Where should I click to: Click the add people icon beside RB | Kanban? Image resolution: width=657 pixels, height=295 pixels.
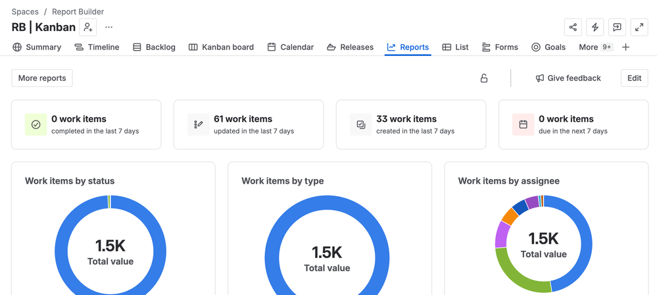tap(87, 27)
